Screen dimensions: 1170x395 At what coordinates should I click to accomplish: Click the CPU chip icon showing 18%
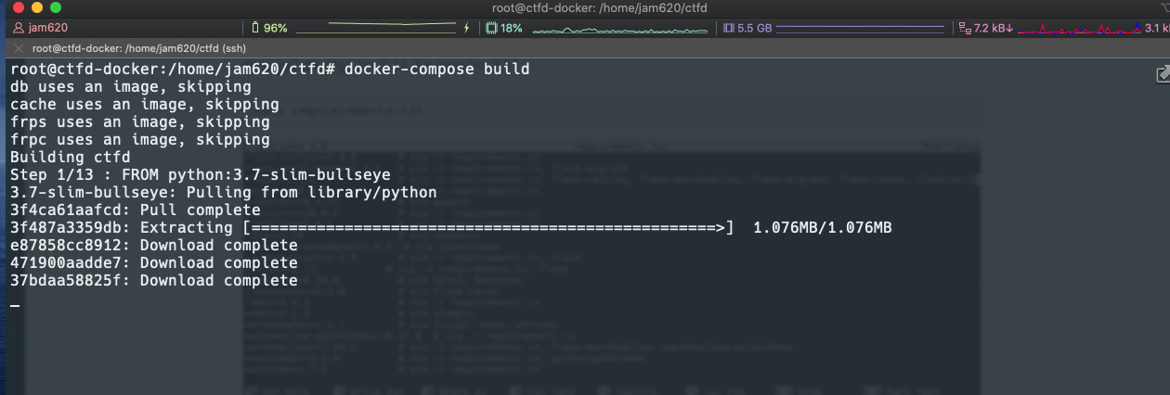pyautogui.click(x=492, y=28)
